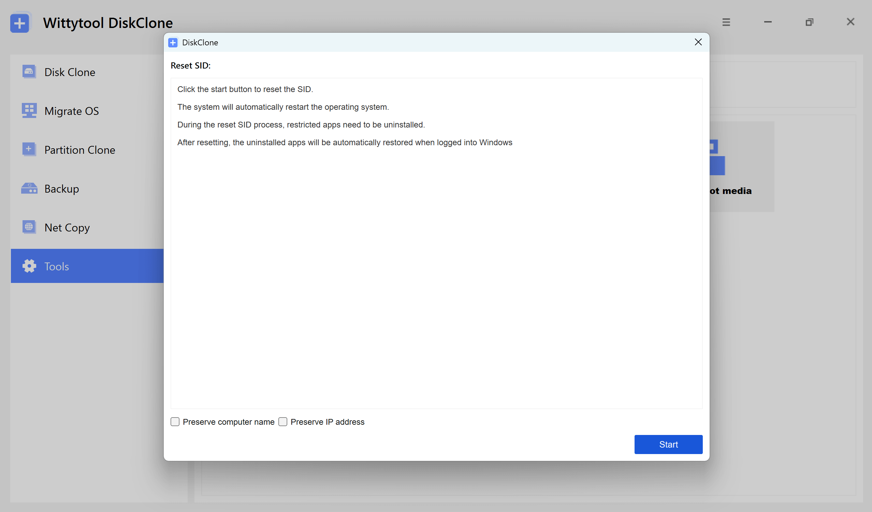
Task: Click the Wittytool DiskClone logo icon
Action: pos(20,23)
